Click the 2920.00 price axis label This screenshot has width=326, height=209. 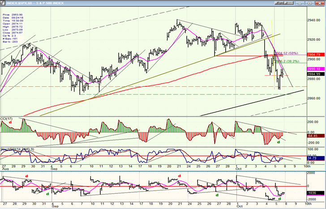[313, 40]
